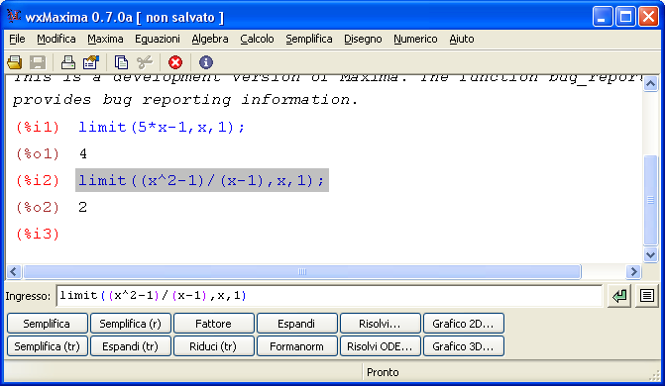The width and height of the screenshot is (665, 386).
Task: Open the Maxima menu
Action: point(105,39)
